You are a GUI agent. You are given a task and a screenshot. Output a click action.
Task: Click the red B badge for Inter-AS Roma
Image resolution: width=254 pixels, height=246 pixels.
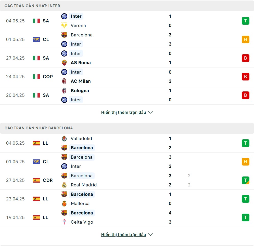tap(245, 58)
